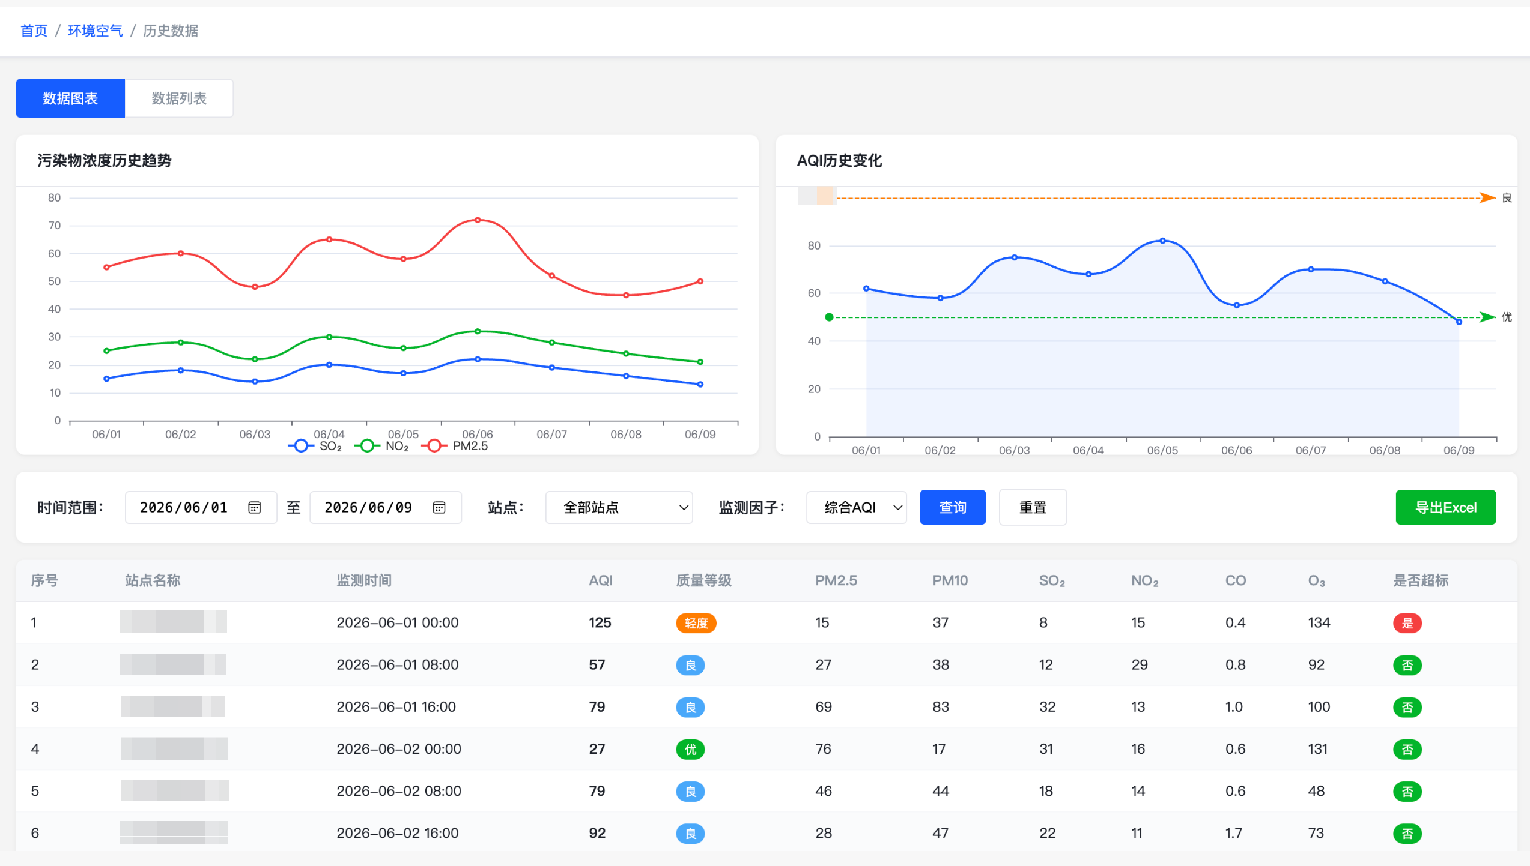Viewport: 1530px width, 866px height.
Task: Select the O₃ column header
Action: (x=1316, y=580)
